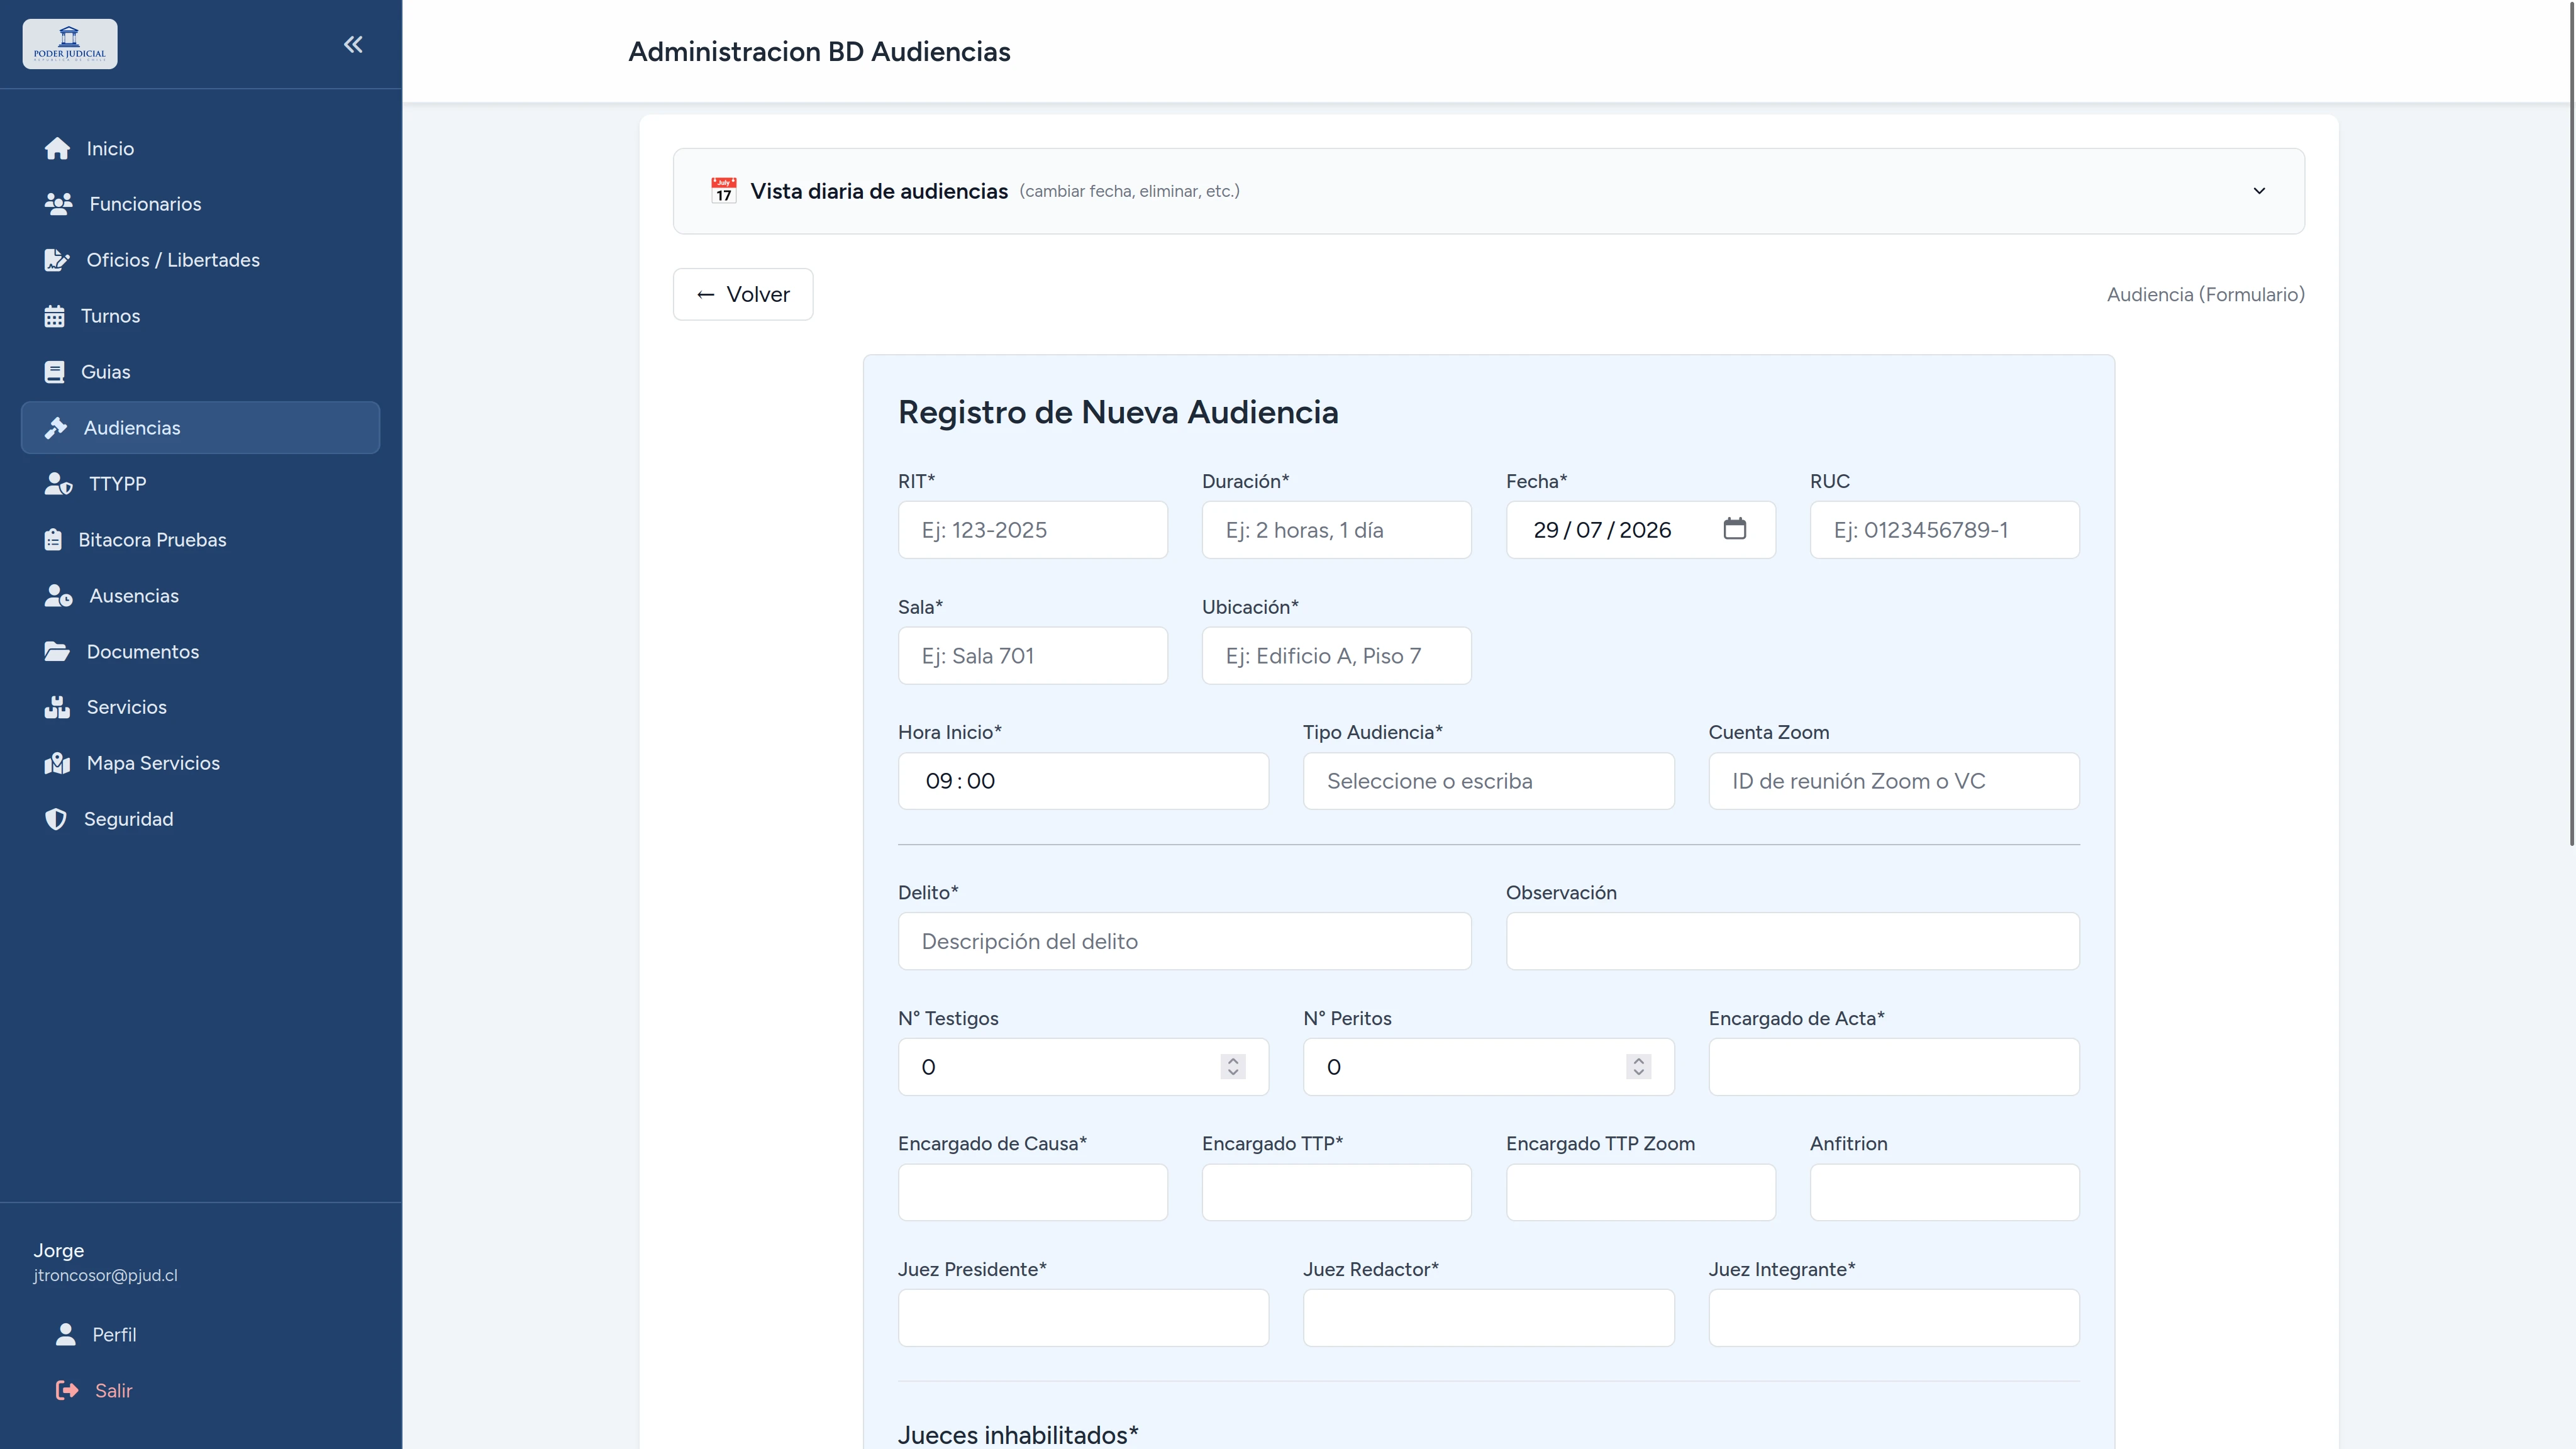The image size is (2576, 1449).
Task: Open Documentos from the sidebar
Action: 200,652
